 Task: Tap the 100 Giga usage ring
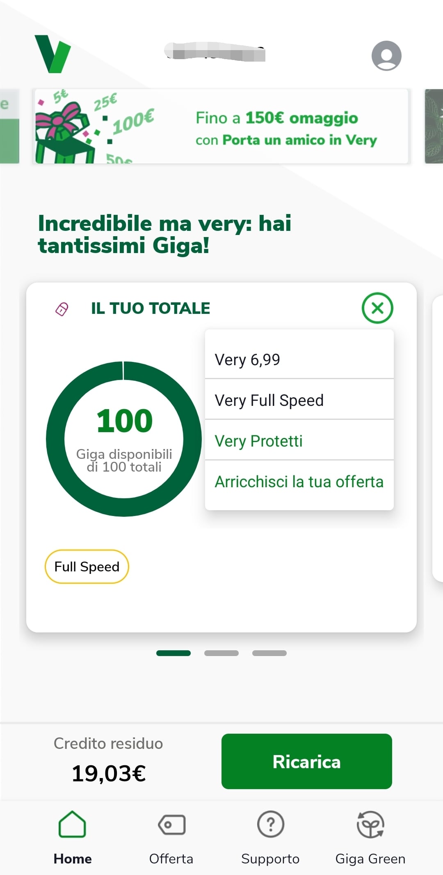124,439
